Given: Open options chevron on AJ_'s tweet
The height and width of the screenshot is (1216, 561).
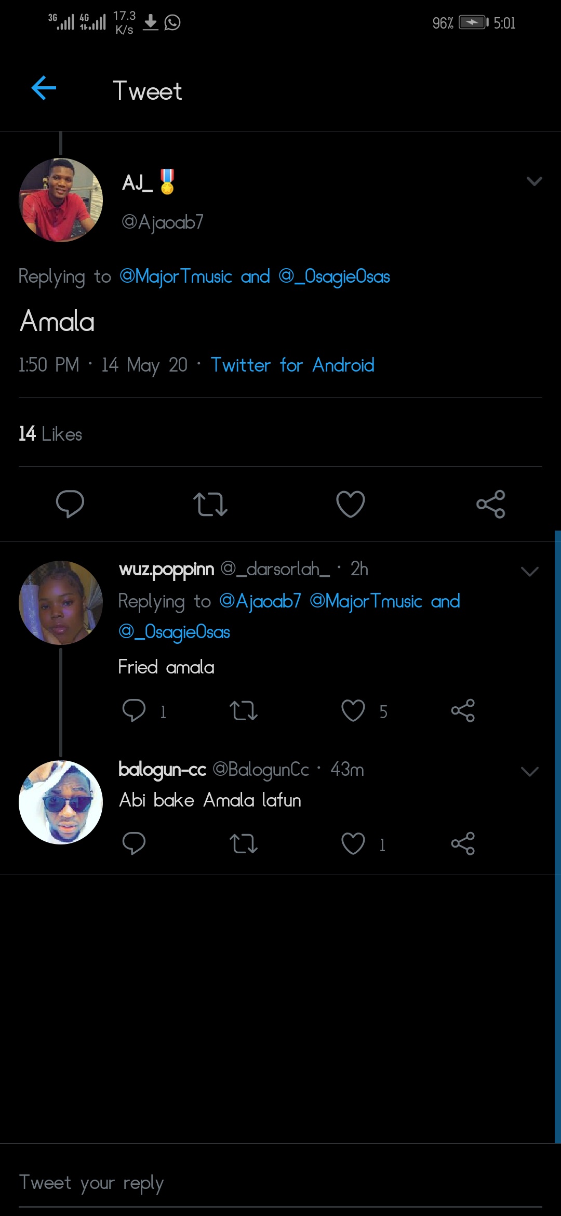Looking at the screenshot, I should pyautogui.click(x=534, y=181).
